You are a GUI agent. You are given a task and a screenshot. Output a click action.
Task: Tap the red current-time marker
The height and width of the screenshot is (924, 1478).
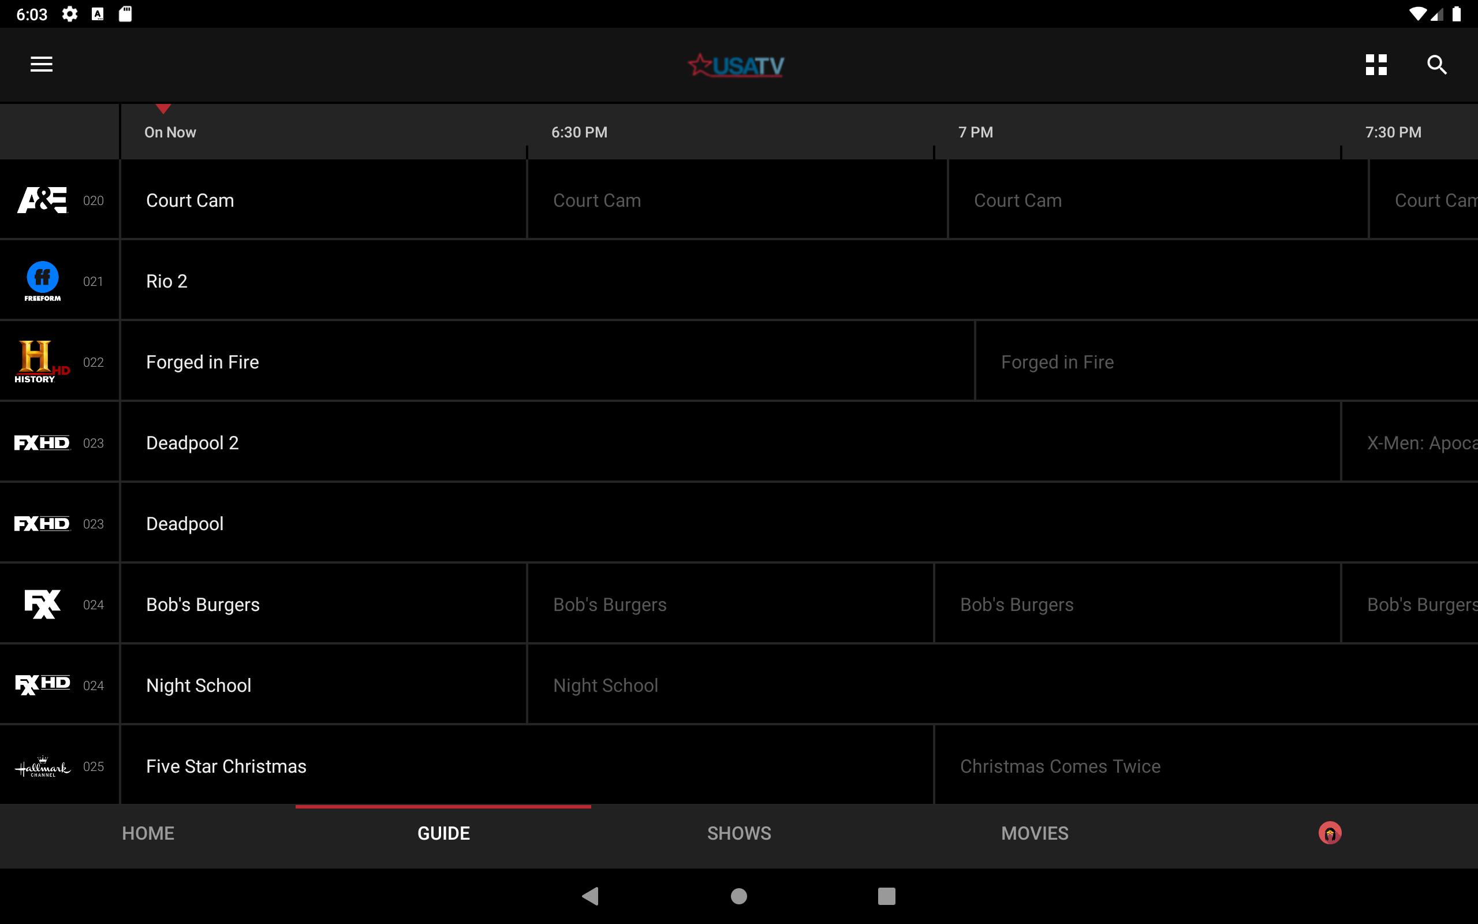[x=163, y=109]
